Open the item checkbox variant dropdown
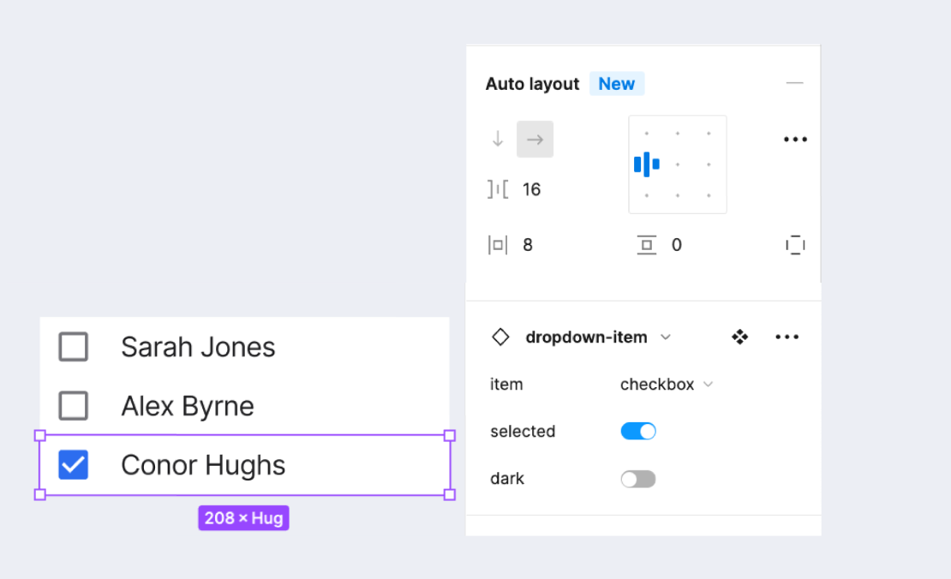 (x=667, y=385)
